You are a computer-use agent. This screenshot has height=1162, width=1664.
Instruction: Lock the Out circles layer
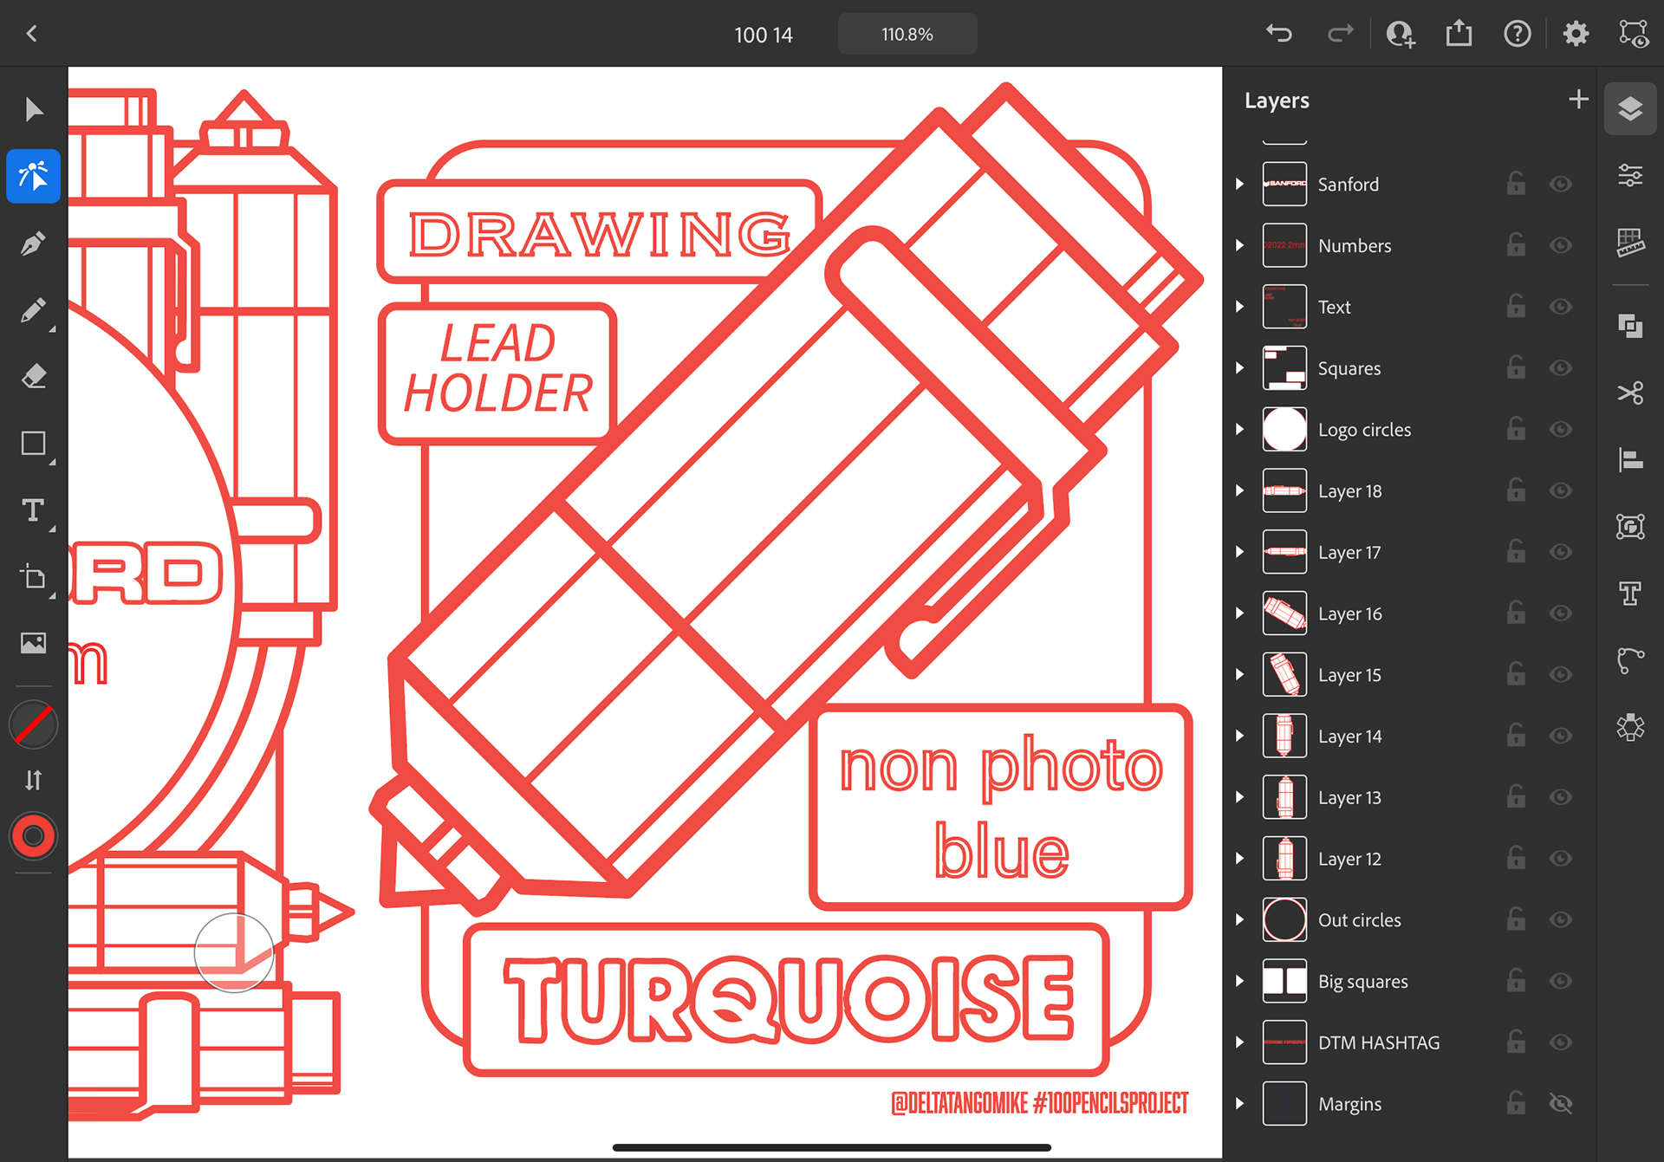coord(1516,919)
